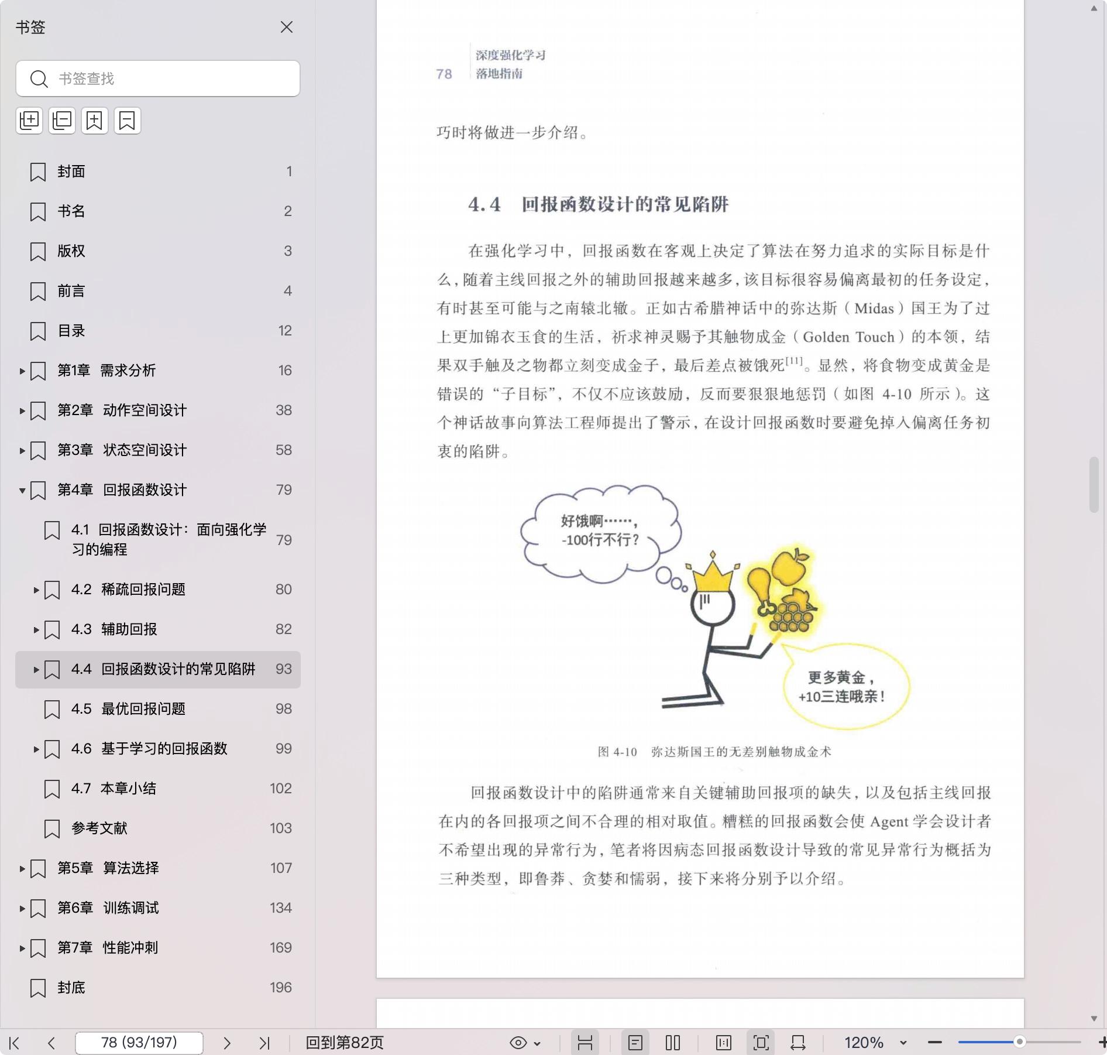Toggle continuous scrolling mode

click(x=585, y=1043)
